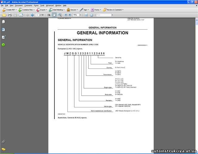Open the Attachments paperclip panel
Image resolution: width=198 pixels, height=154 pixels.
[3, 142]
